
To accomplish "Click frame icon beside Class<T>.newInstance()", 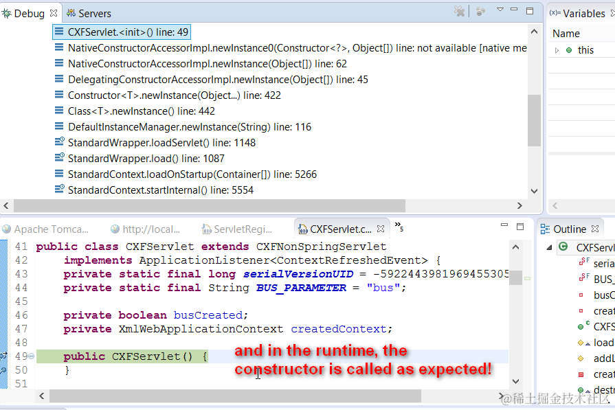I will (59, 111).
